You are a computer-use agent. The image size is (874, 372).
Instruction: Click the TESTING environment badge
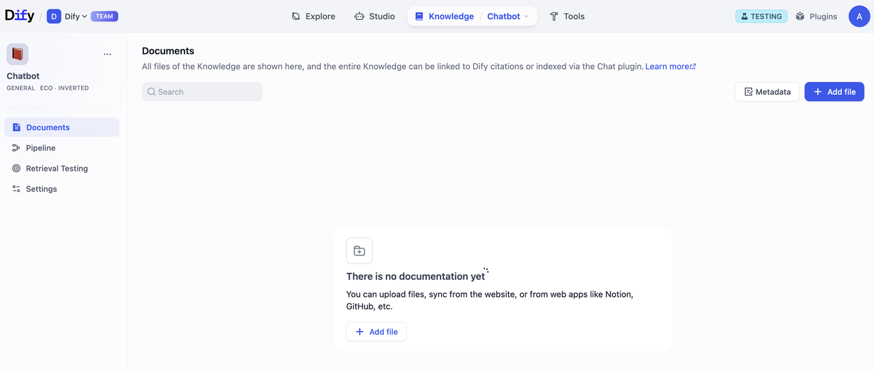pos(761,16)
